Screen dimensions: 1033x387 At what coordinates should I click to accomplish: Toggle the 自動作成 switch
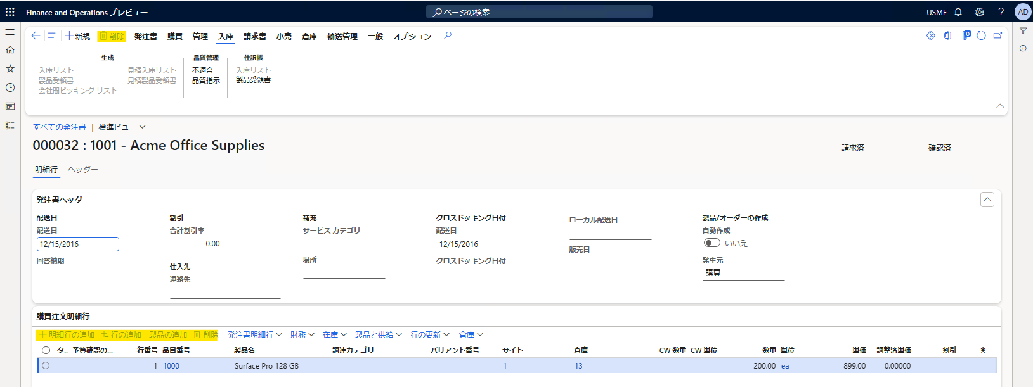(x=712, y=243)
